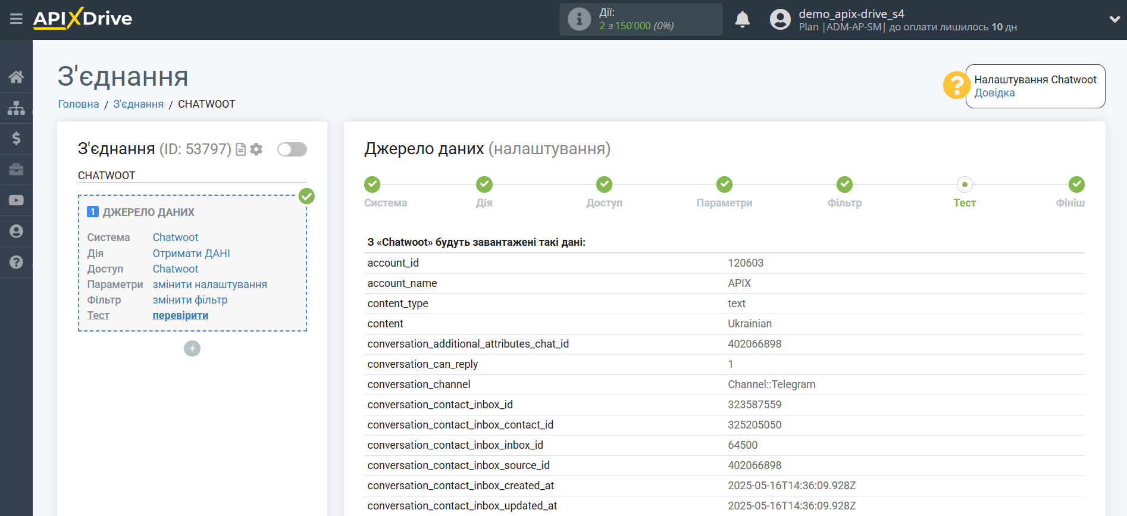The width and height of the screenshot is (1127, 516).
Task: Select the account_id value 120603
Action: (x=745, y=263)
